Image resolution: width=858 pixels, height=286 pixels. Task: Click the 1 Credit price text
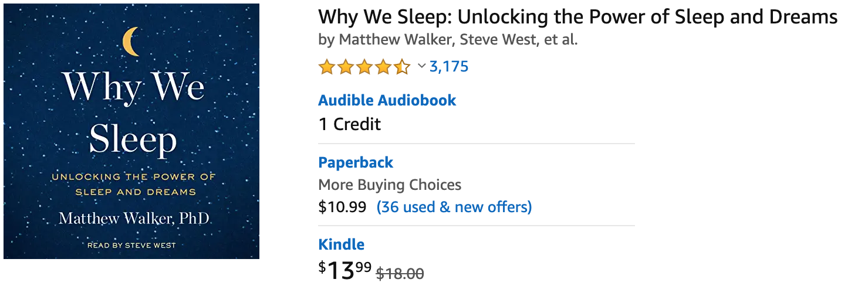click(x=349, y=124)
